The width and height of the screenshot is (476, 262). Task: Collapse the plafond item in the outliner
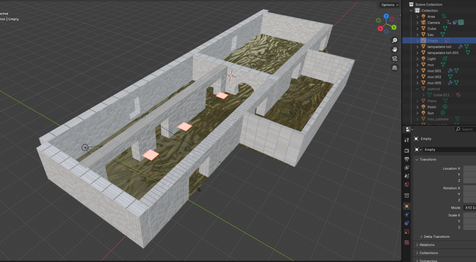(x=417, y=89)
